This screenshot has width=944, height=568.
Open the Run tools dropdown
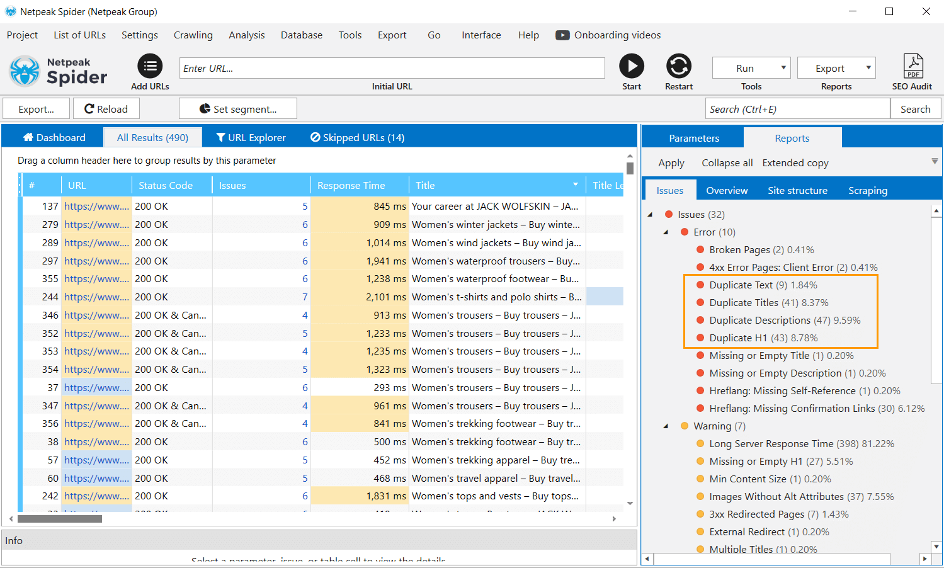click(x=751, y=68)
